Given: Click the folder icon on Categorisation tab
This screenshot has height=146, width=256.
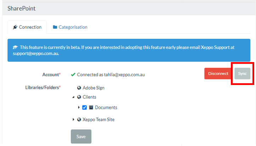Looking at the screenshot, I should 55,27.
